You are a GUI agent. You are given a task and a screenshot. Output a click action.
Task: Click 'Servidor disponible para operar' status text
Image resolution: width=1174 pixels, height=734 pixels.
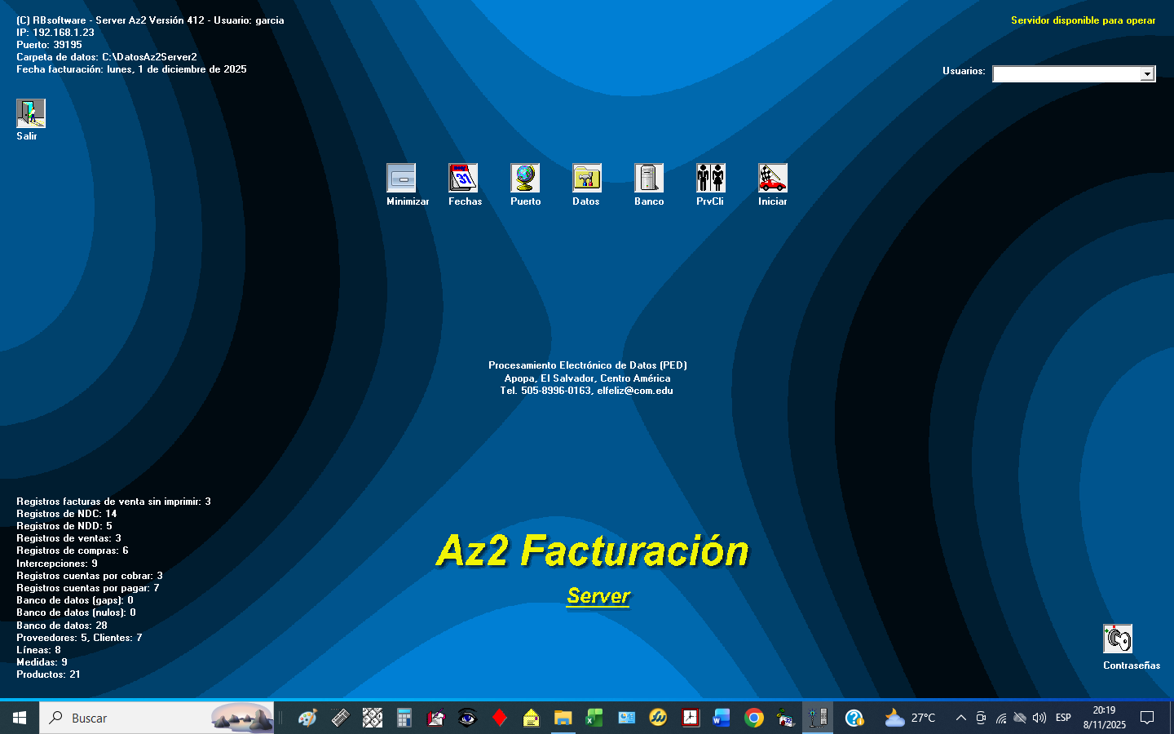pyautogui.click(x=1084, y=20)
